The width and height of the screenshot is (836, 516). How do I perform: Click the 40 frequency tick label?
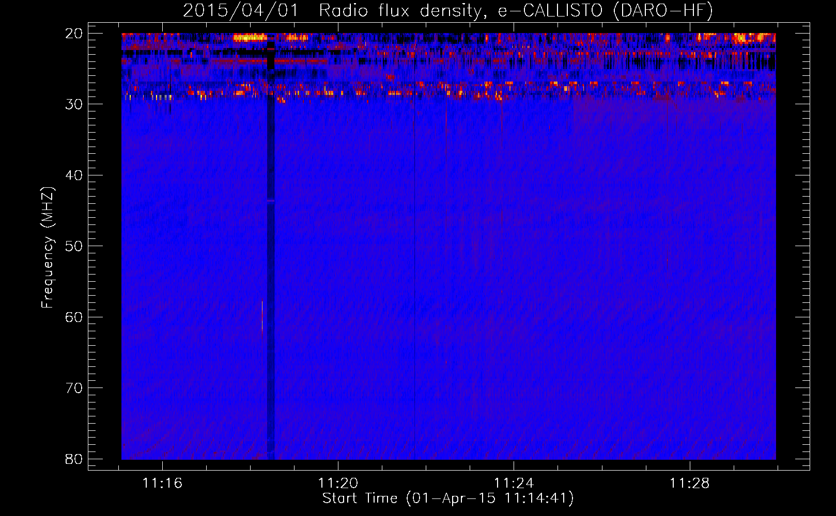click(74, 176)
